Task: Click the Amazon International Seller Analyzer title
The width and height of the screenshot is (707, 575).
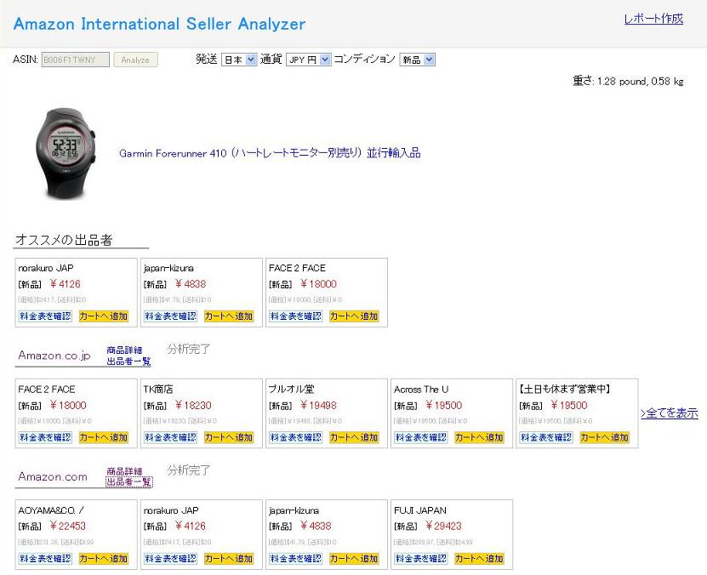Action: point(160,24)
